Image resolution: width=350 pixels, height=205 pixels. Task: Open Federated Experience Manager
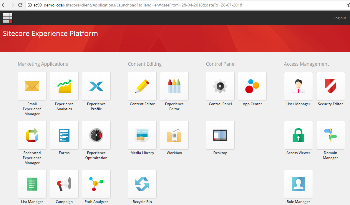click(32, 135)
